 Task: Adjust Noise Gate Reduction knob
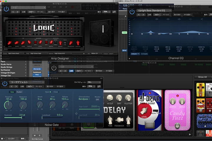[23, 105]
